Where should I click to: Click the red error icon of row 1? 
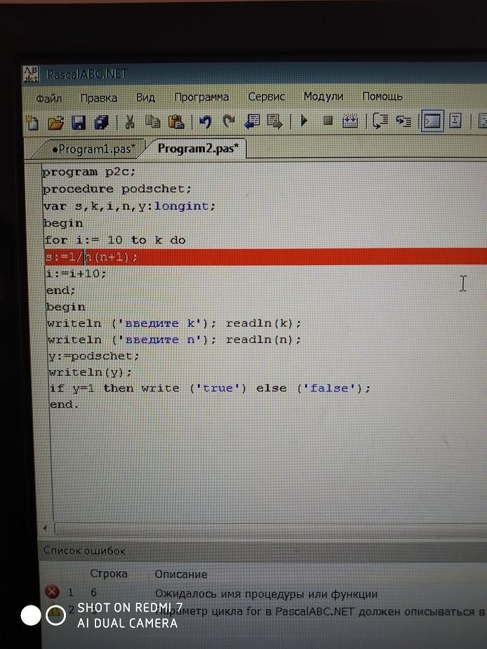[x=52, y=592]
